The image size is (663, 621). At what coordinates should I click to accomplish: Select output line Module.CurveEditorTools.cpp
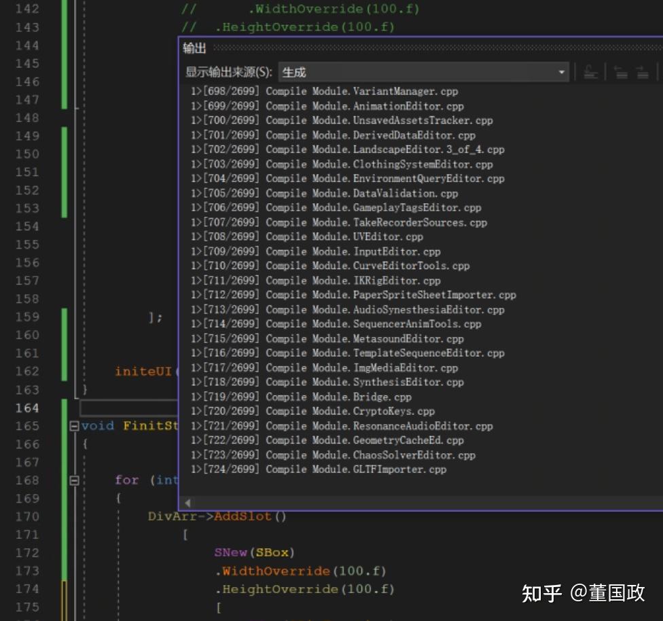(330, 266)
